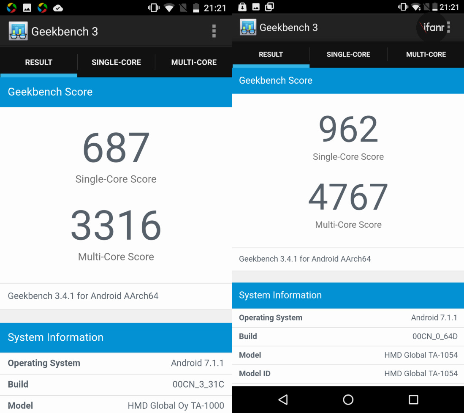
Task: Tap the battery icon in right status bar
Action: click(435, 7)
